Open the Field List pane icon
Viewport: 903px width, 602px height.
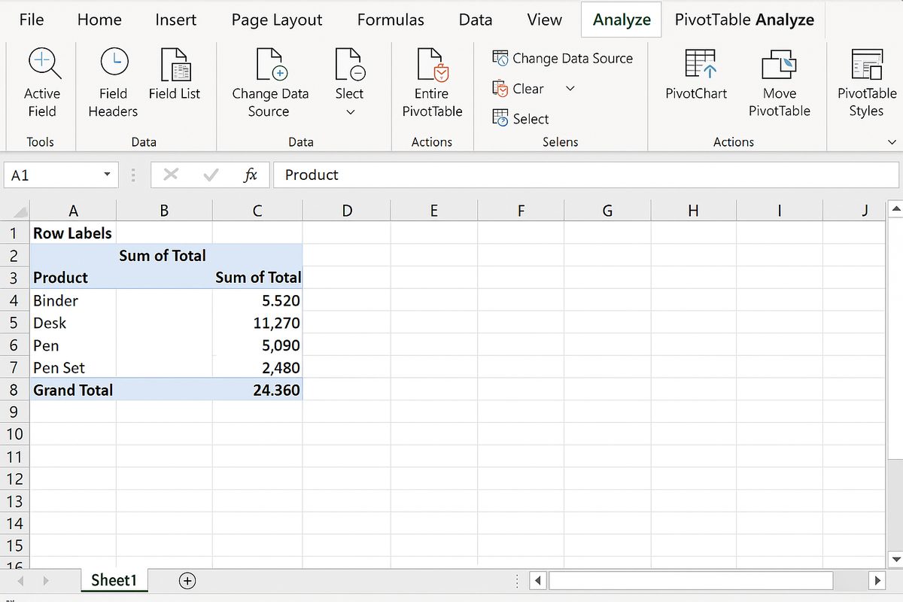(x=175, y=64)
